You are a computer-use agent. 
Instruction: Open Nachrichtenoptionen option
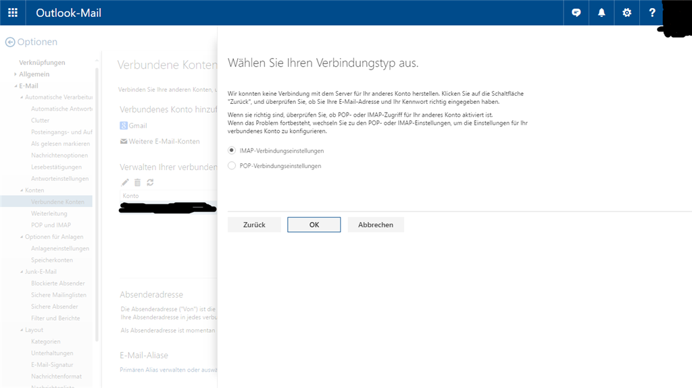pyautogui.click(x=59, y=155)
